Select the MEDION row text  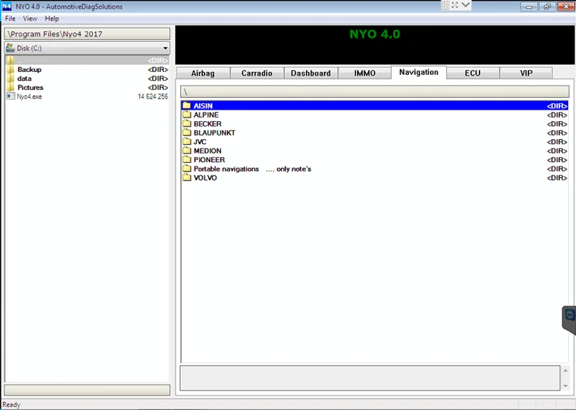coord(207,151)
